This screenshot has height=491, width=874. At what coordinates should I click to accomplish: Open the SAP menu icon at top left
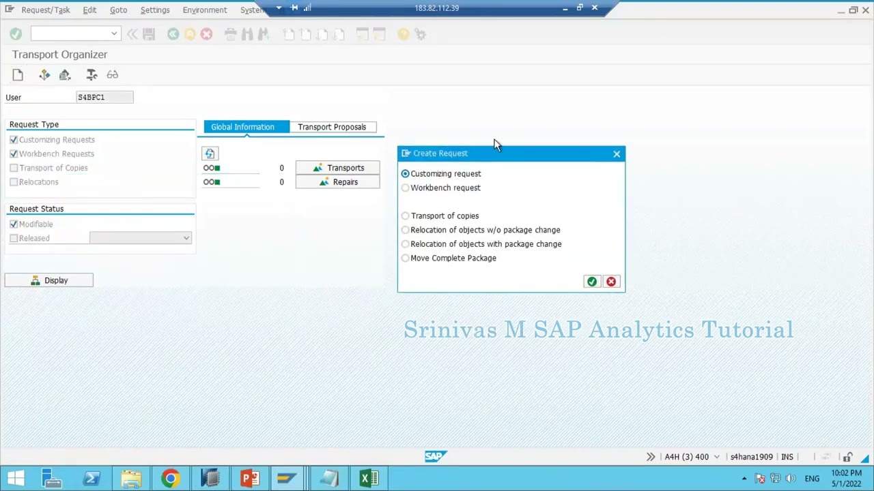point(9,10)
